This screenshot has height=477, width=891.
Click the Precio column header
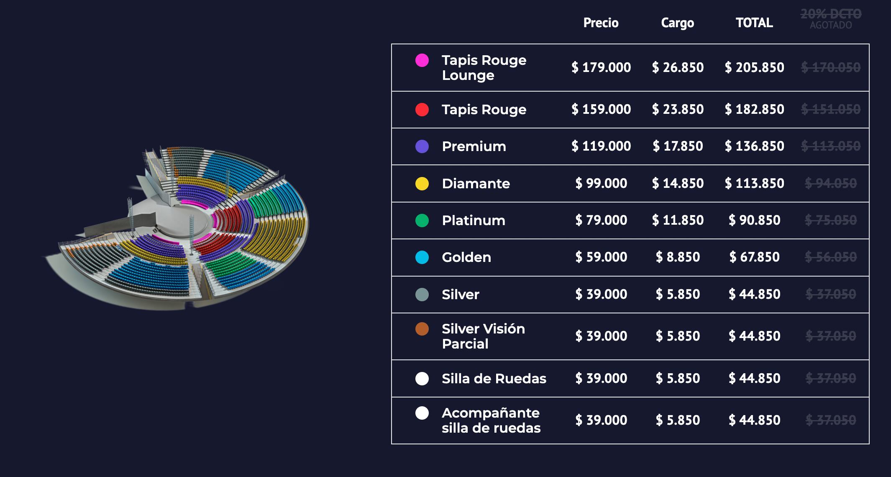[x=601, y=23]
